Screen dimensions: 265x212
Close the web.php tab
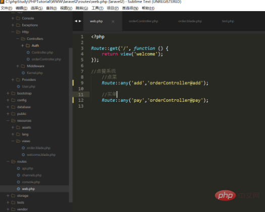(x=113, y=21)
